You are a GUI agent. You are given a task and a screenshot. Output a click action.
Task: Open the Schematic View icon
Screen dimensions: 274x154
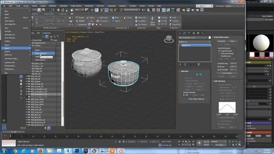point(173,10)
